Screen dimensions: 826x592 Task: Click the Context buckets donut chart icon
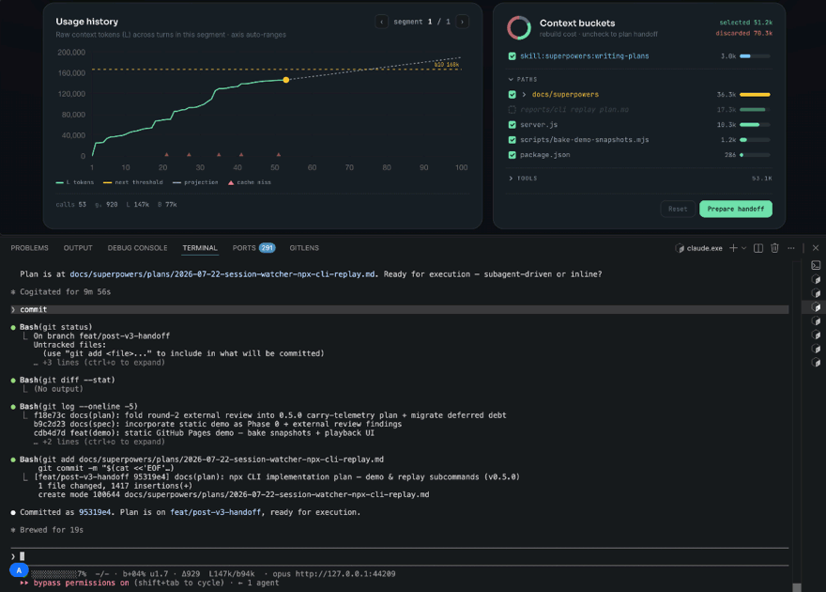pyautogui.click(x=519, y=27)
